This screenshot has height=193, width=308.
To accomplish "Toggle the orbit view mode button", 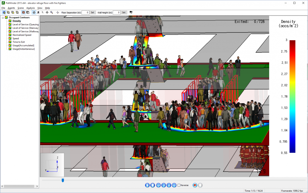I will point(34,12).
